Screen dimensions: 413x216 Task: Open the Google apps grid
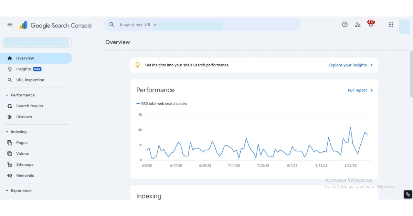(x=391, y=24)
